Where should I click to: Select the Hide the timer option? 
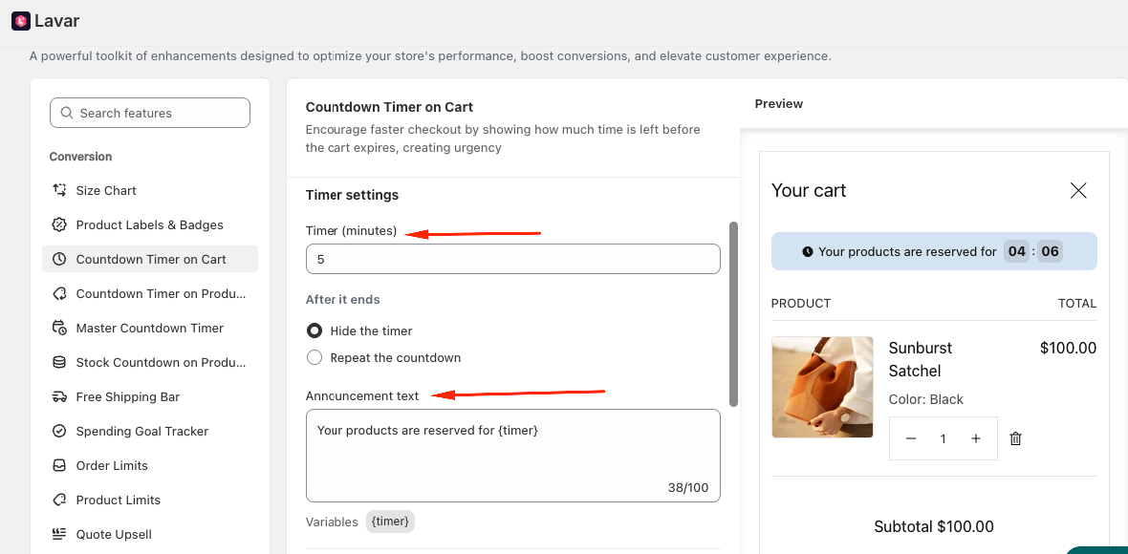(x=315, y=330)
